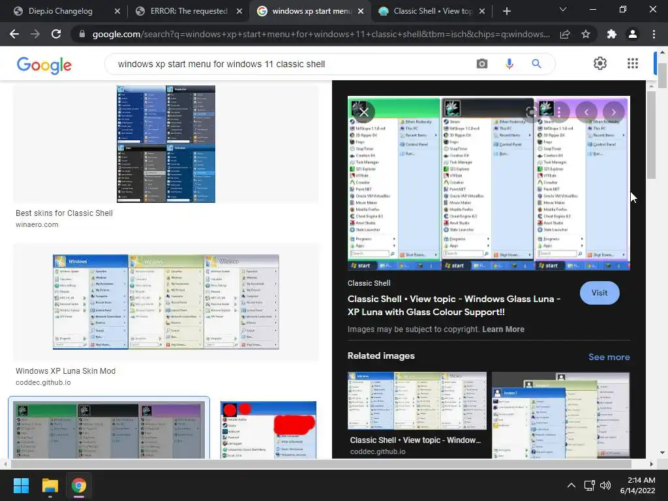Open site security lock icon
Screen dimensions: 668x501
point(82,34)
